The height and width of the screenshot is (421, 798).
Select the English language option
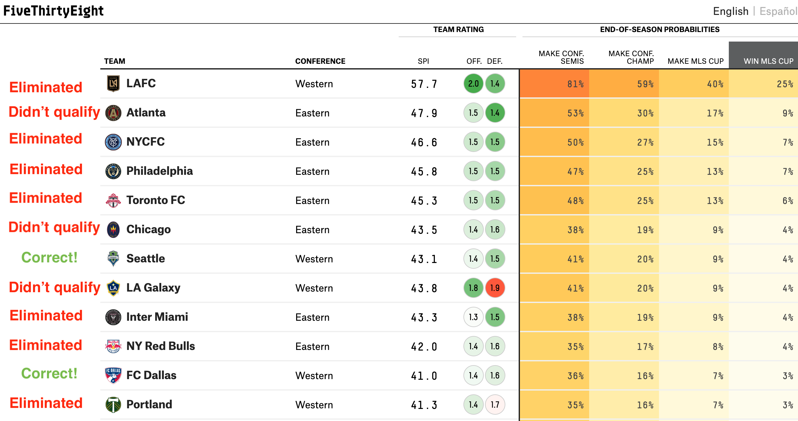click(731, 11)
